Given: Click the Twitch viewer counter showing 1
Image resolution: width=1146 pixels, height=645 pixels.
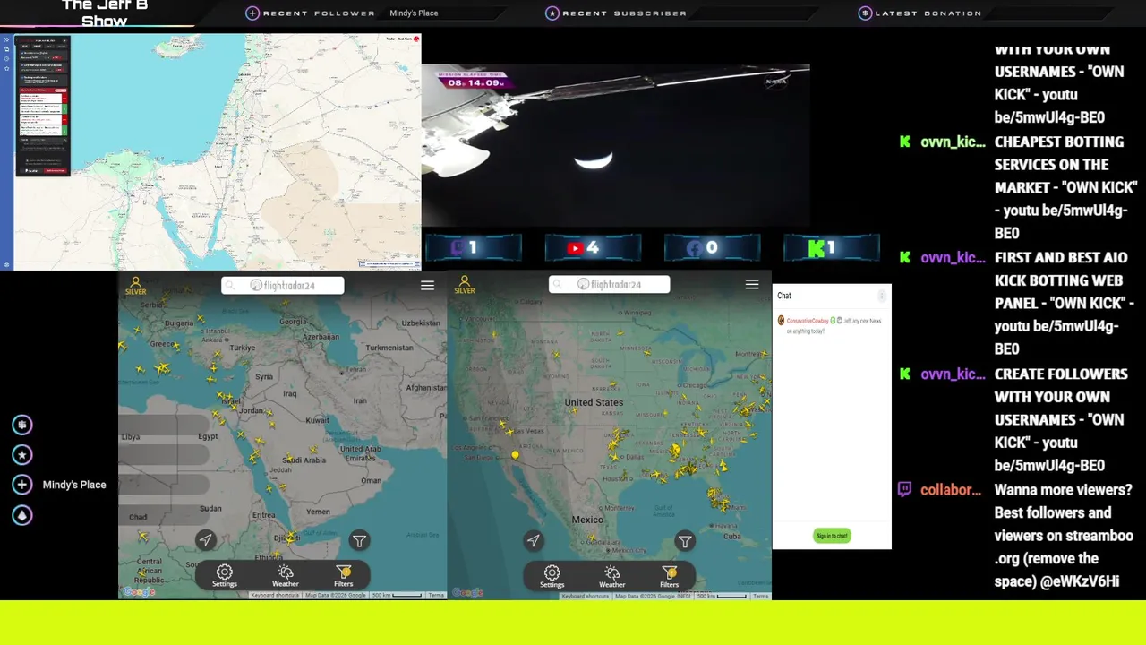Looking at the screenshot, I should 474,248.
